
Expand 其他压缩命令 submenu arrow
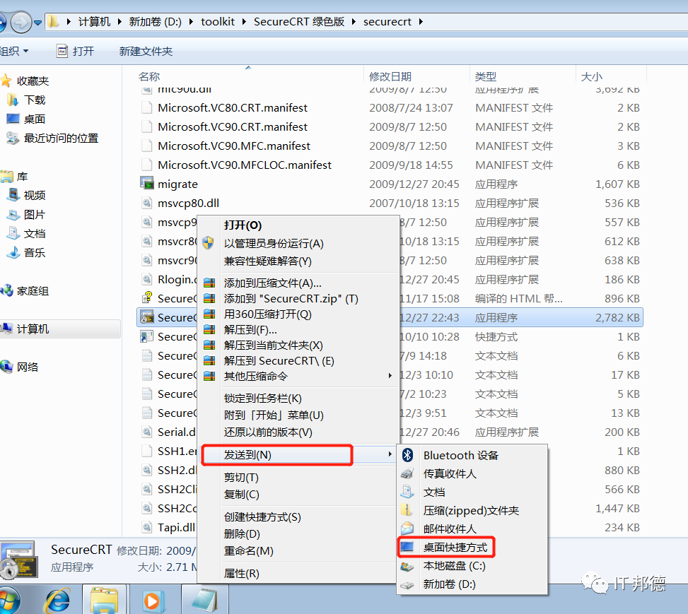click(390, 376)
